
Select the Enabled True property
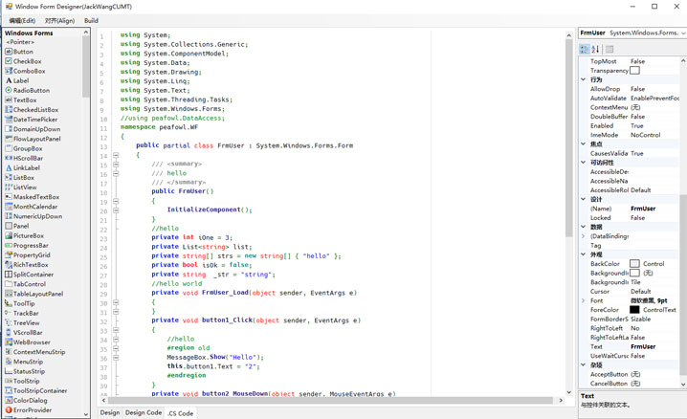point(630,125)
